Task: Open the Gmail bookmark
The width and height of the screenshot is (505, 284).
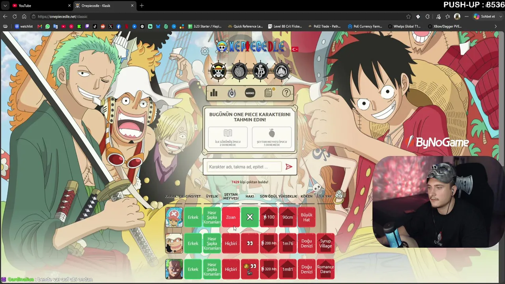Action: [39, 26]
